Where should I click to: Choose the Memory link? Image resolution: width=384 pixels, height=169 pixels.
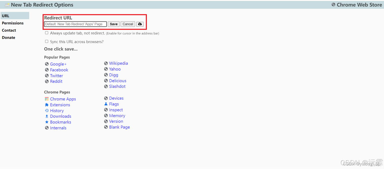click(117, 116)
